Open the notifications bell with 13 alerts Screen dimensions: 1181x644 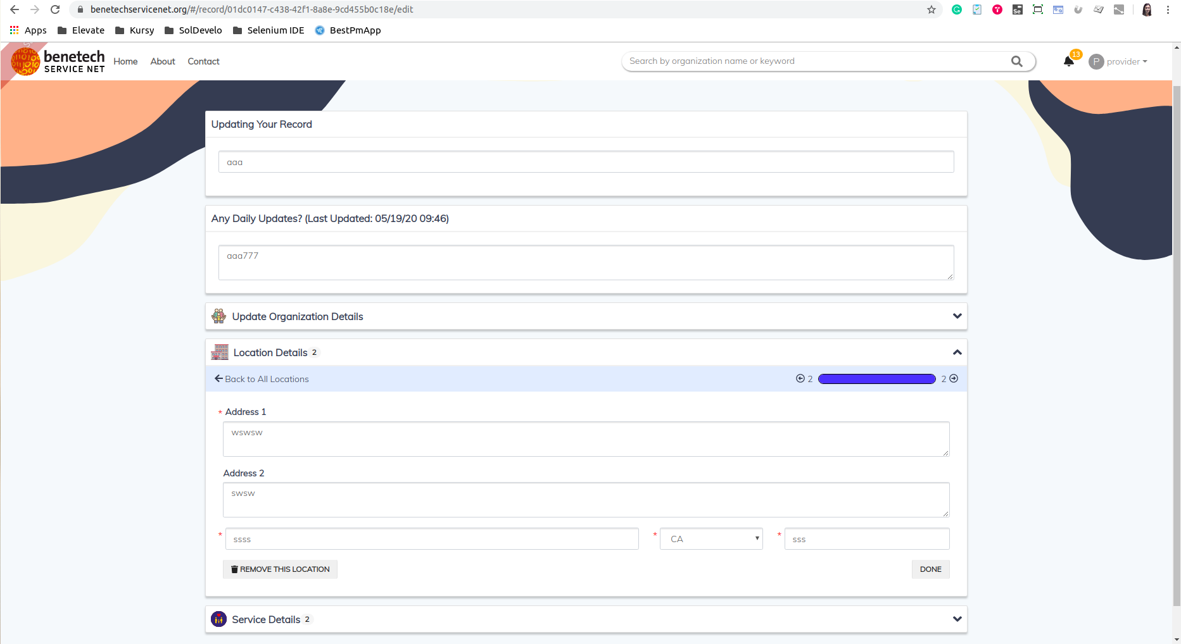(1069, 61)
